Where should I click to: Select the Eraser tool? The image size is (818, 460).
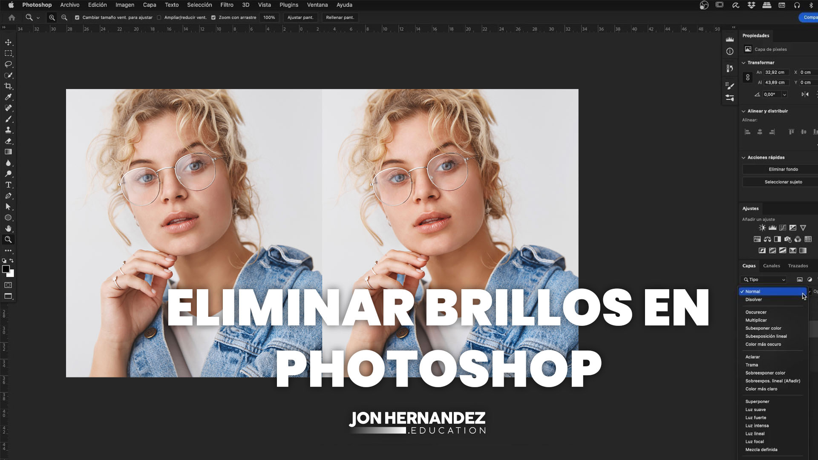pyautogui.click(x=8, y=141)
